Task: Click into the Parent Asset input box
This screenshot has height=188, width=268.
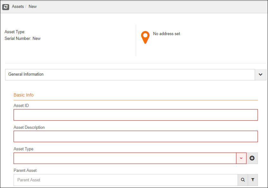Action: 126,180
